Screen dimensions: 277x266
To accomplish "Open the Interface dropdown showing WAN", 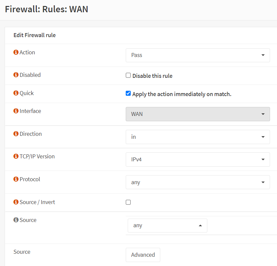I will pyautogui.click(x=198, y=114).
